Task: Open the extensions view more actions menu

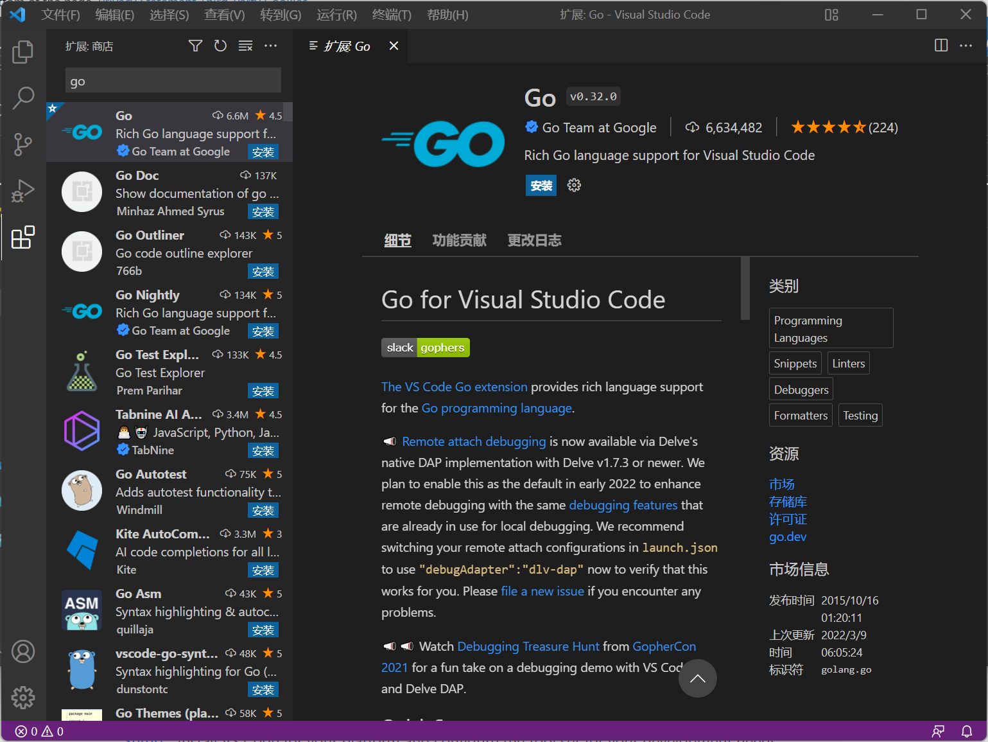Action: pos(270,46)
